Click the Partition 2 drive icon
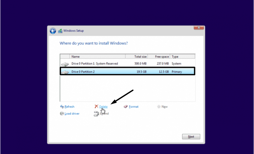 (x=65, y=72)
